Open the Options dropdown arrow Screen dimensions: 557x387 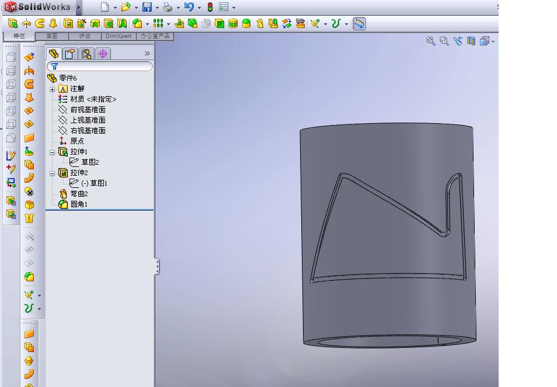234,8
